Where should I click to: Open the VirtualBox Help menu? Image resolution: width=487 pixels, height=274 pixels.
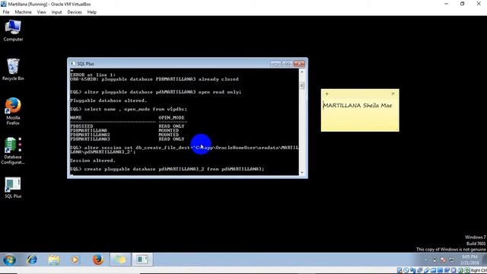[91, 12]
